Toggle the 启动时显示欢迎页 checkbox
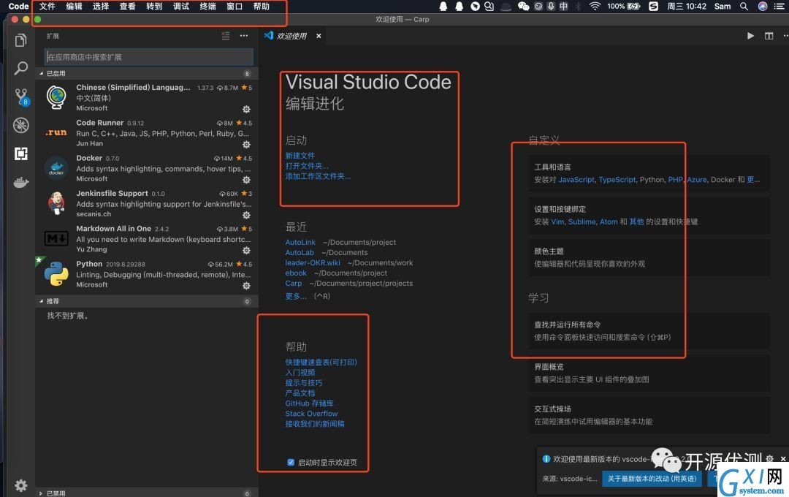The image size is (789, 497). (290, 462)
